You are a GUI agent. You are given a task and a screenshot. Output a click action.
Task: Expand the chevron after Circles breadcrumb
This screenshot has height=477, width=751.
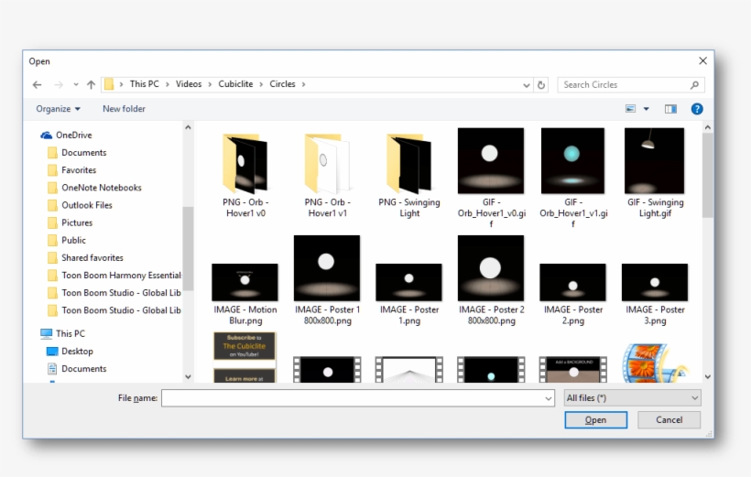(x=303, y=84)
